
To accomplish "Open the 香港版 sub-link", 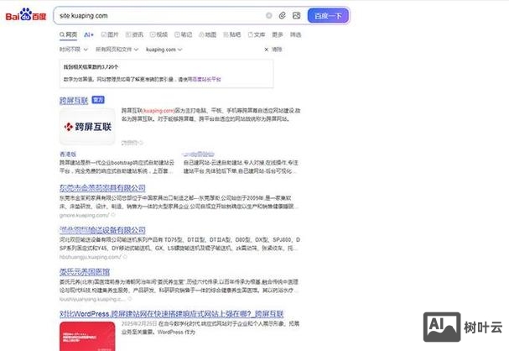I will [68, 154].
